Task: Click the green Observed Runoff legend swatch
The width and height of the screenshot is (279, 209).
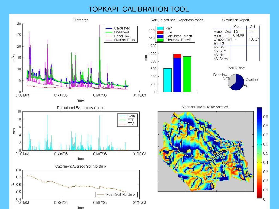Action: (160, 40)
